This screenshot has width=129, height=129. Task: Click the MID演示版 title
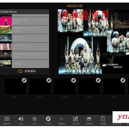click(x=75, y=6)
